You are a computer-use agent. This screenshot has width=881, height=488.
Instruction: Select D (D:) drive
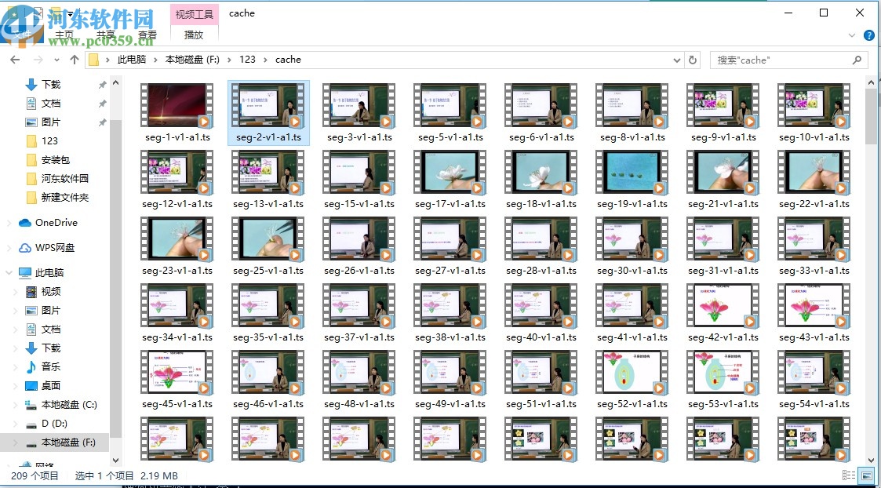tap(54, 424)
